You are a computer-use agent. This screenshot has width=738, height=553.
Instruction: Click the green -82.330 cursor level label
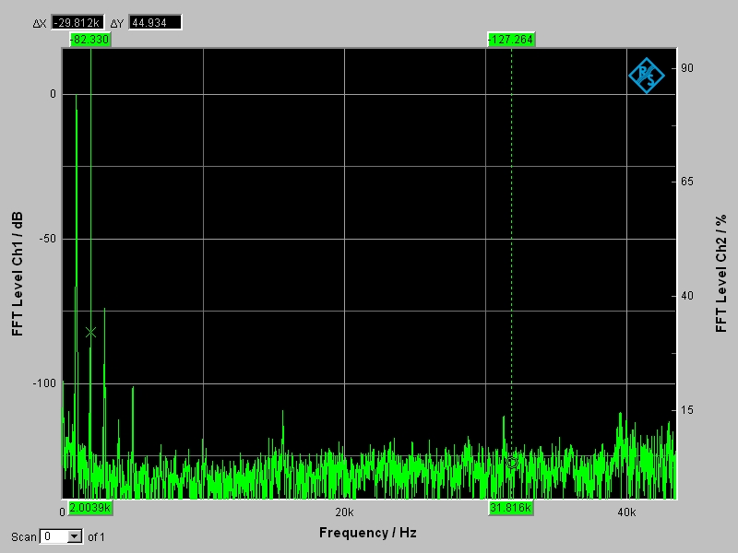point(89,40)
